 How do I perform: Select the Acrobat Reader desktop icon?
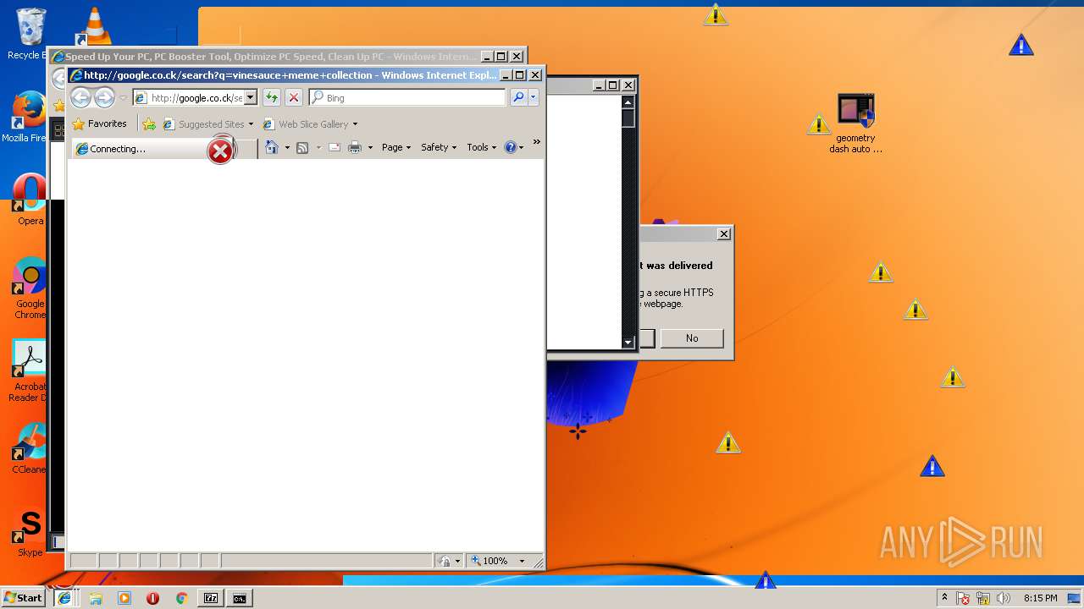pyautogui.click(x=29, y=370)
